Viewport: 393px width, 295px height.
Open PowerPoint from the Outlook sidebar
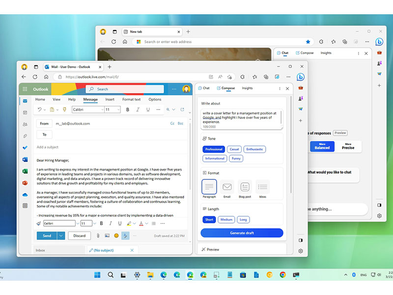(x=25, y=183)
